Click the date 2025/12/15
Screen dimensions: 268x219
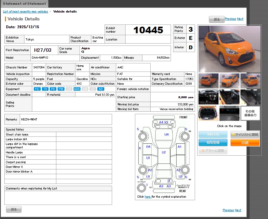[x=28, y=27]
